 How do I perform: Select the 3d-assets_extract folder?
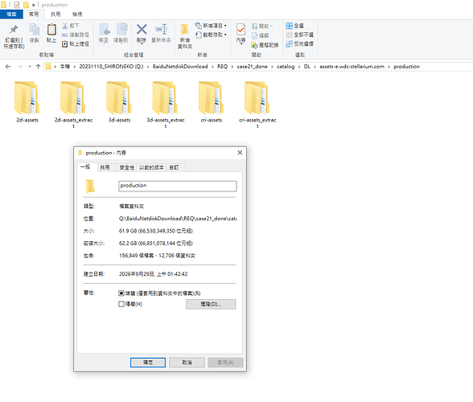[166, 105]
